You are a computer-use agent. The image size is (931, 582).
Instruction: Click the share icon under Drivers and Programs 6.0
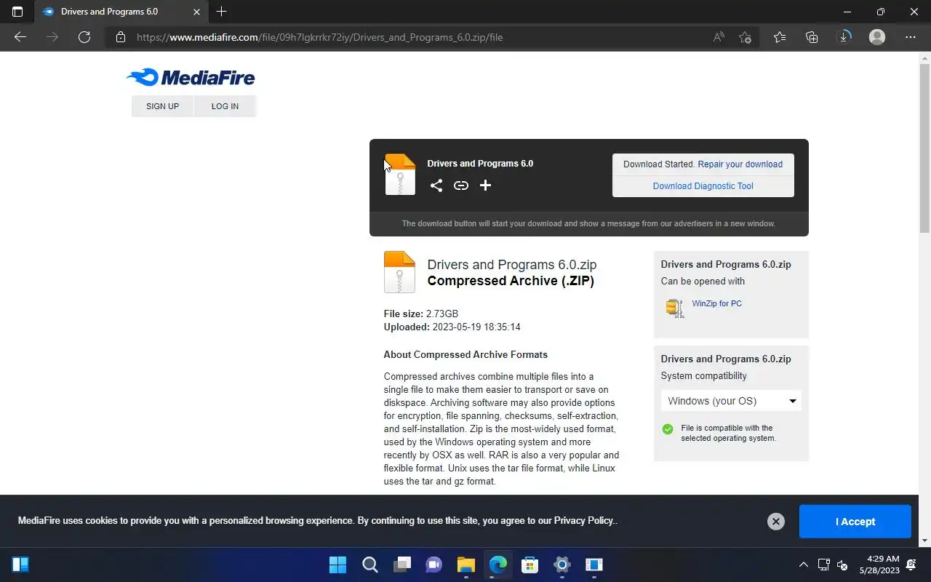click(436, 186)
